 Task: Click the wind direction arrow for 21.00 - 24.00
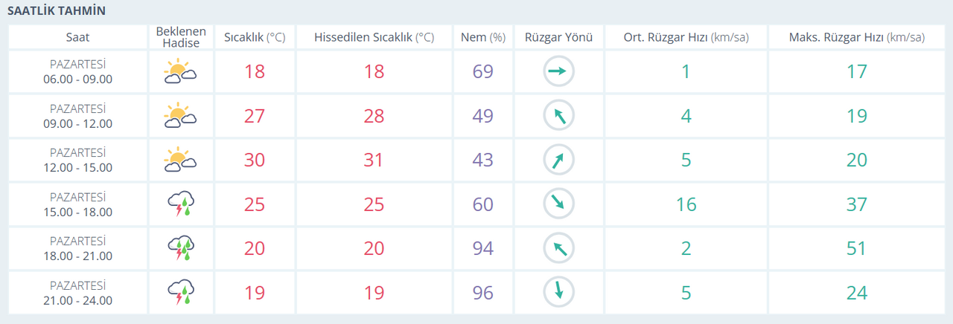[x=558, y=292]
